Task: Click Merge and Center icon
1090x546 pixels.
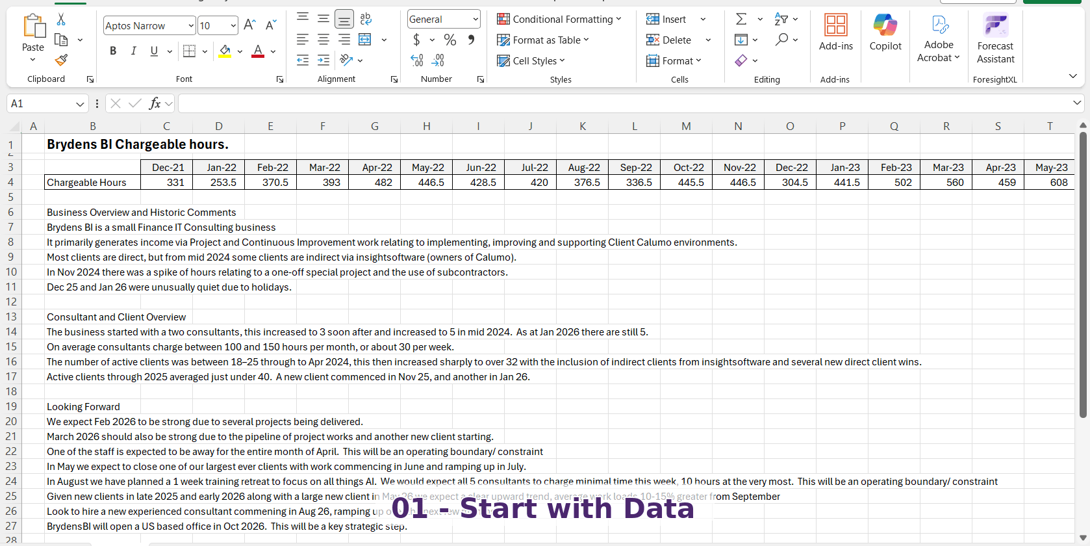Action: tap(365, 40)
